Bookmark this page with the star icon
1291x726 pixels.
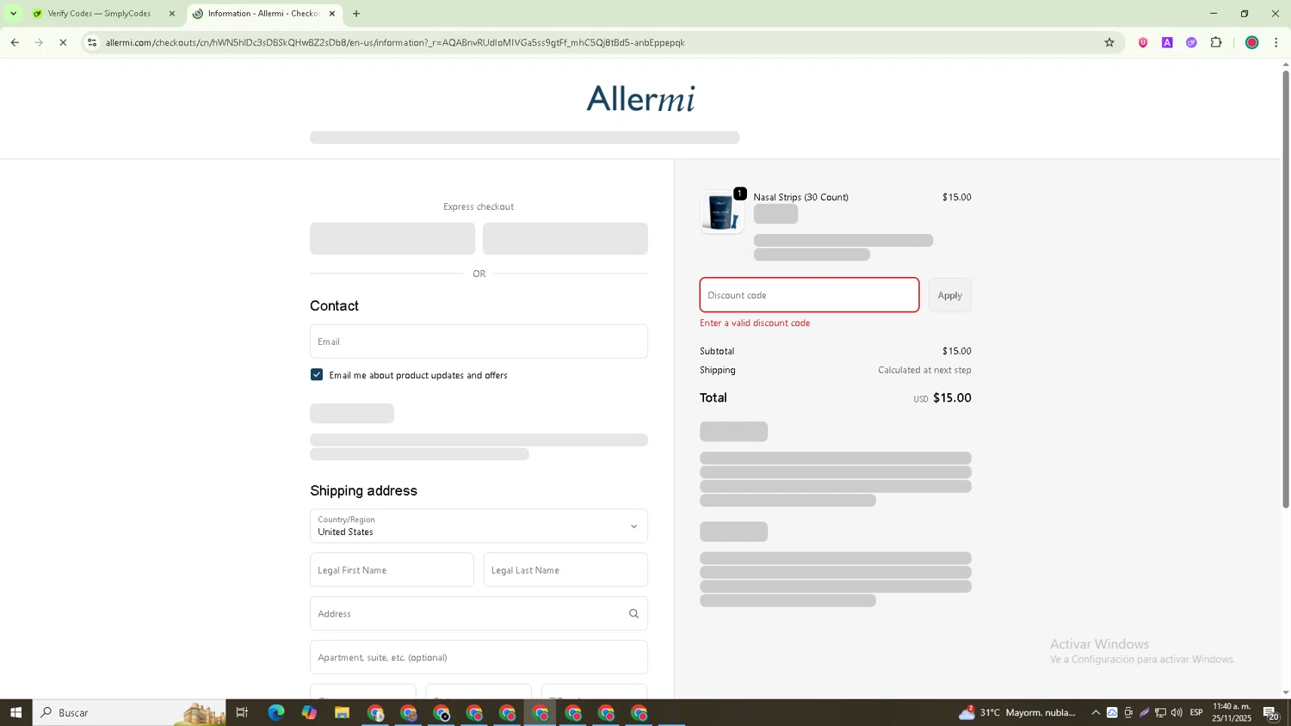point(1109,42)
